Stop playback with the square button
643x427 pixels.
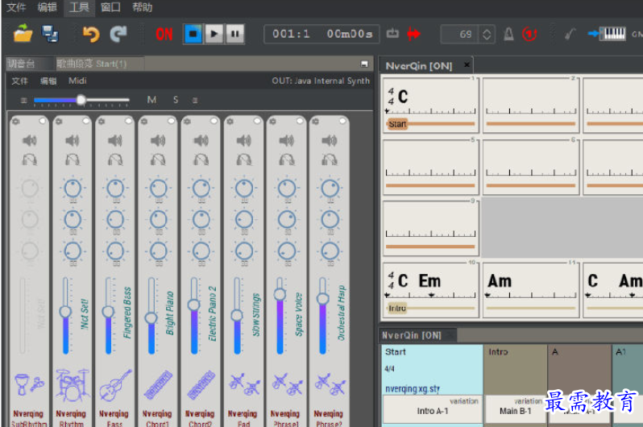(x=193, y=34)
